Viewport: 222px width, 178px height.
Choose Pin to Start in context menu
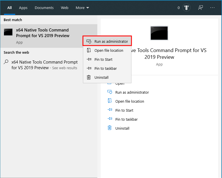tap(107, 59)
